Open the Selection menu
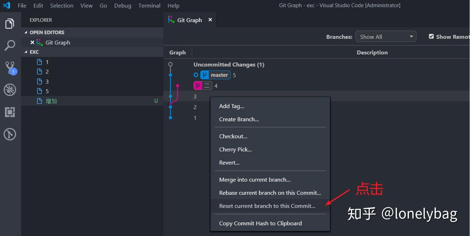Image resolution: width=470 pixels, height=236 pixels. (x=62, y=6)
